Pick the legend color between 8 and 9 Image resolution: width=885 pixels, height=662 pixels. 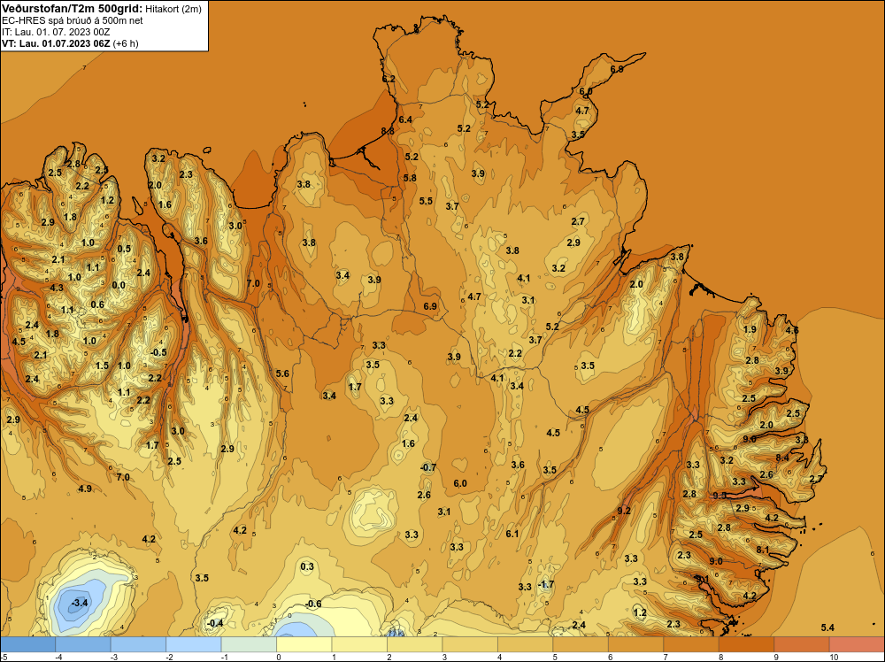[x=747, y=644]
